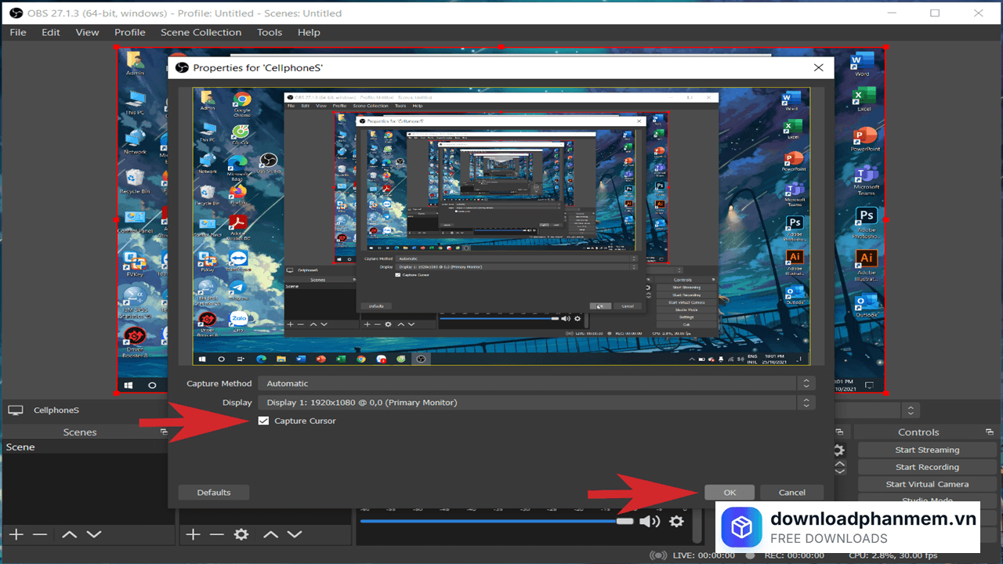Open the Tools menu
Viewport: 1003px width, 564px height.
point(270,32)
